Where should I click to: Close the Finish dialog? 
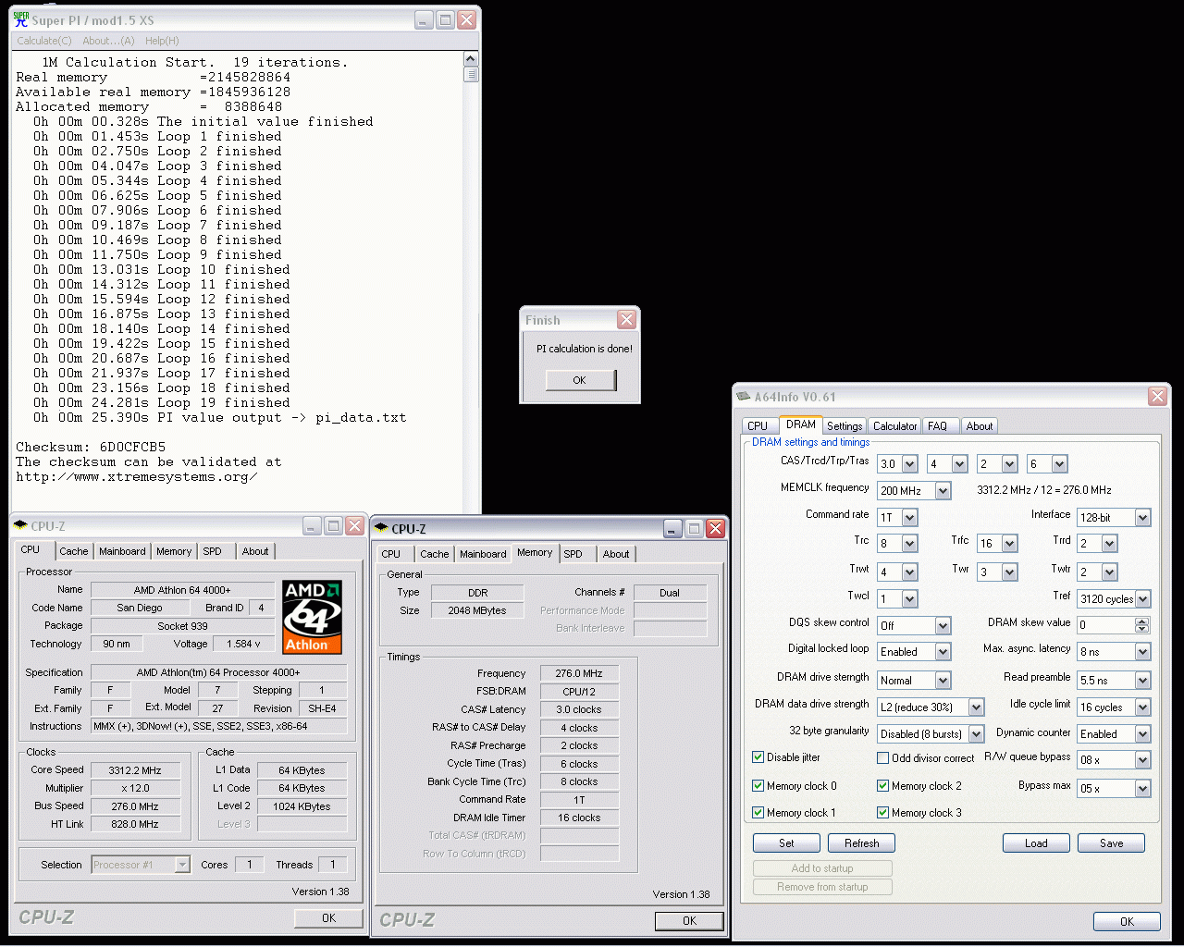click(626, 319)
